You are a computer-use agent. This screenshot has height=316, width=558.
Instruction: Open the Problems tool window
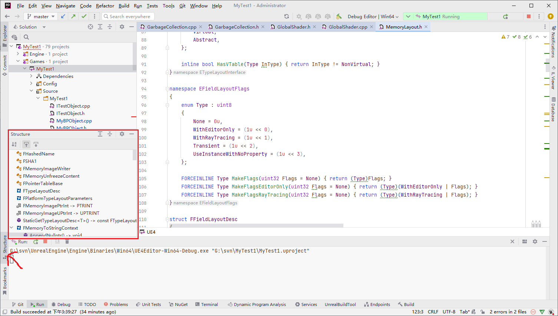pos(116,305)
